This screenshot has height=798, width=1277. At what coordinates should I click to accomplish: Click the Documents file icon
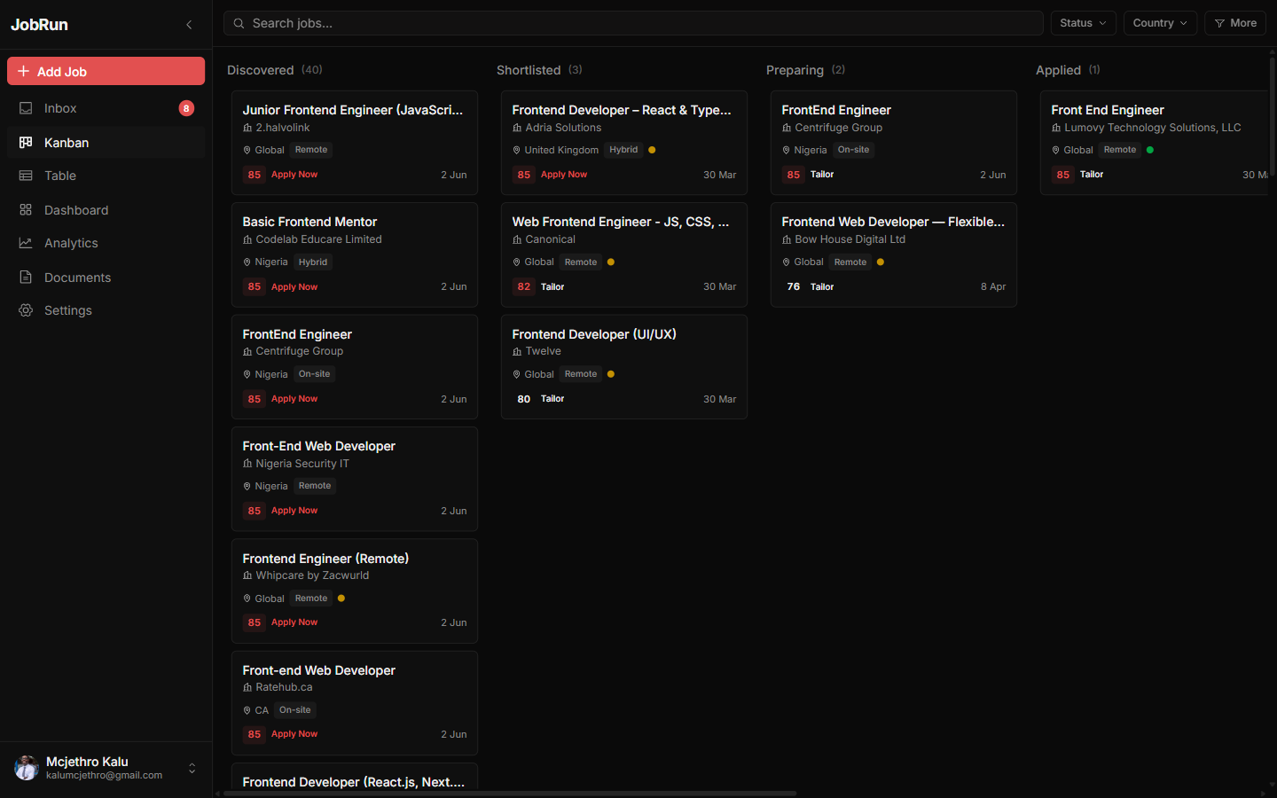tap(26, 278)
